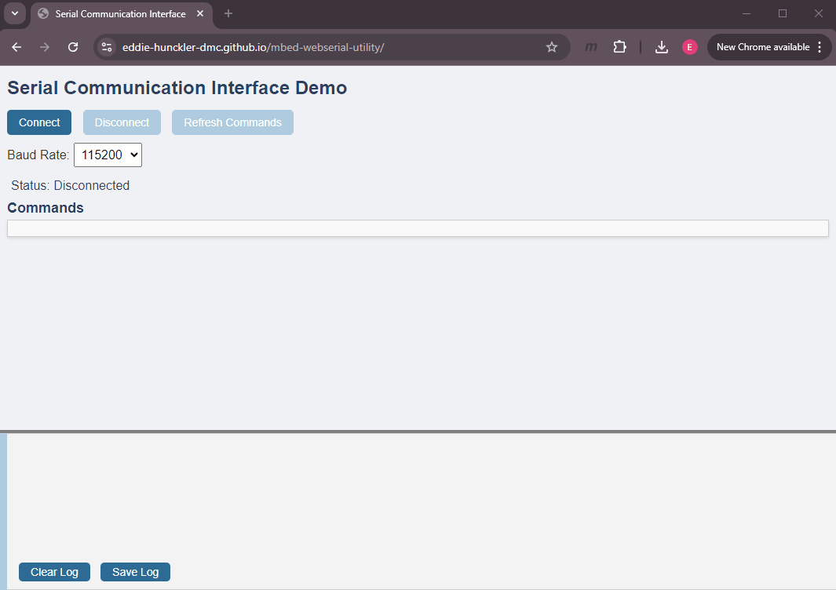Close the Serial Communication Interface tab

click(200, 13)
